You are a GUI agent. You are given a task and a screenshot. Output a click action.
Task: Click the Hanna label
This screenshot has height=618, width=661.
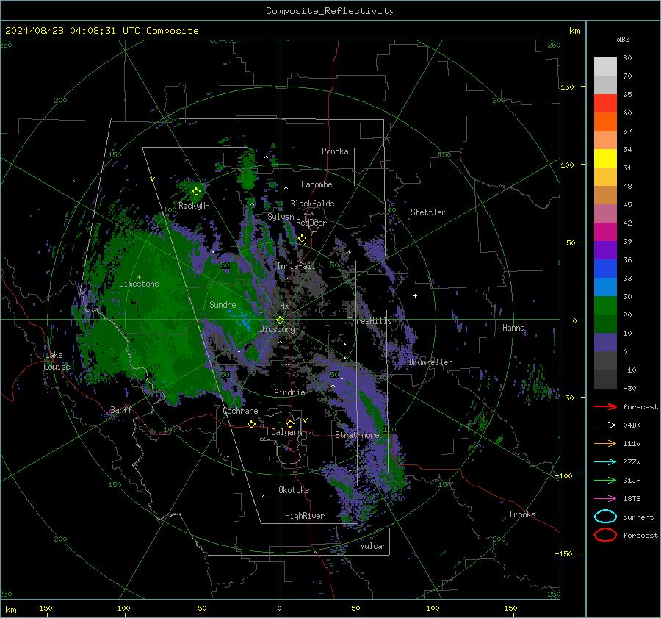click(x=513, y=328)
